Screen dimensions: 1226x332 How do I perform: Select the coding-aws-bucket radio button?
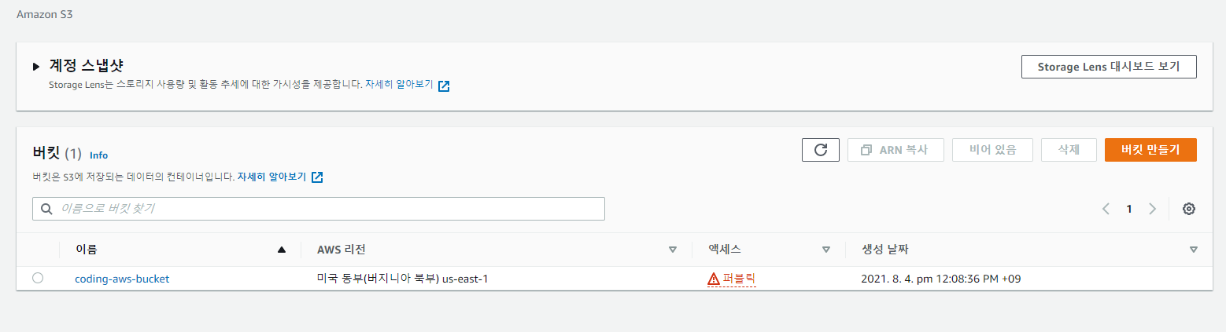coord(38,278)
